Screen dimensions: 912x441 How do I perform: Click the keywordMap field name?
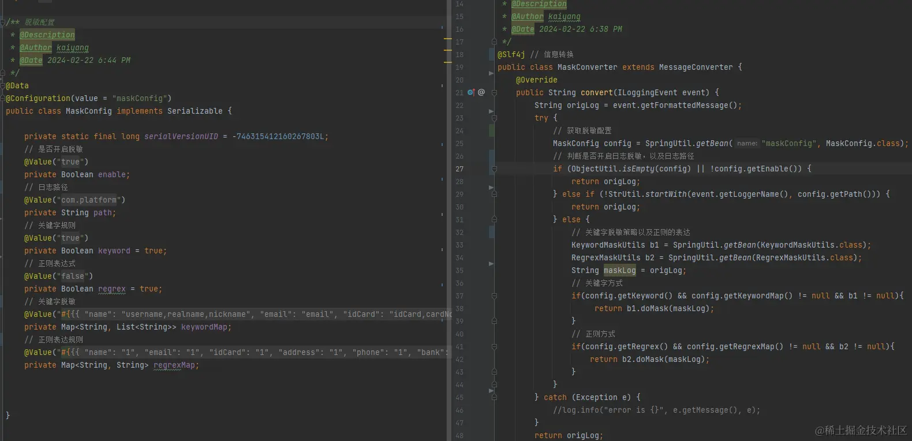[x=204, y=327]
